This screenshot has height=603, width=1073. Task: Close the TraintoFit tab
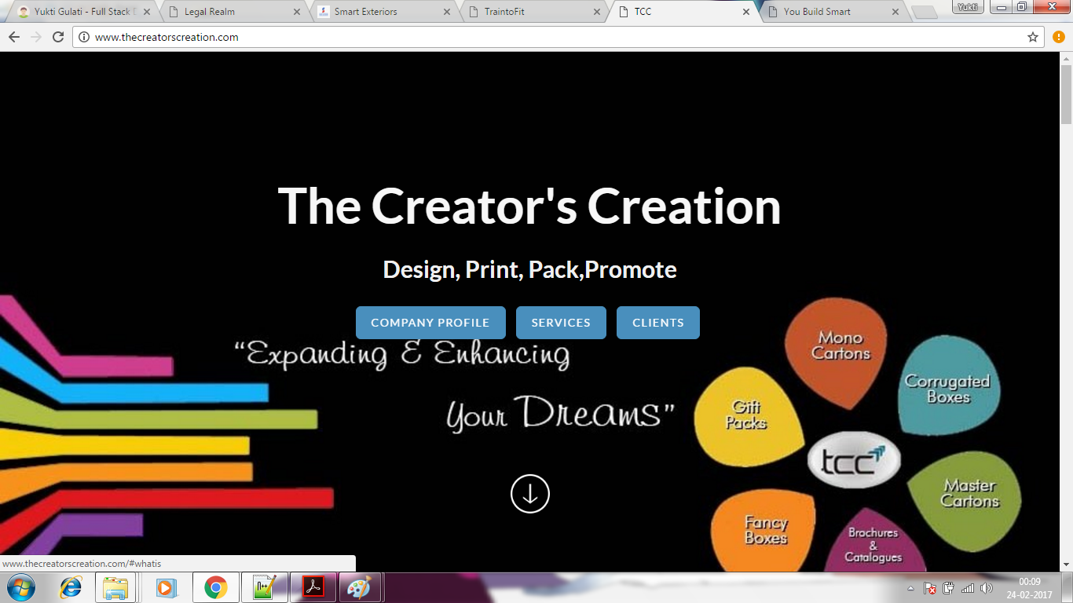[x=596, y=12]
